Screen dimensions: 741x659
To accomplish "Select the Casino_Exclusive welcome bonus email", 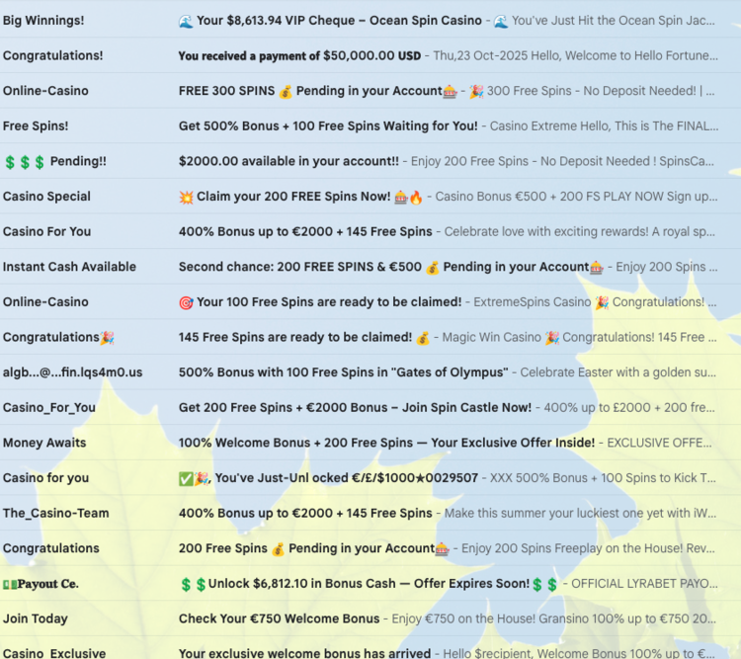I will pos(304,652).
